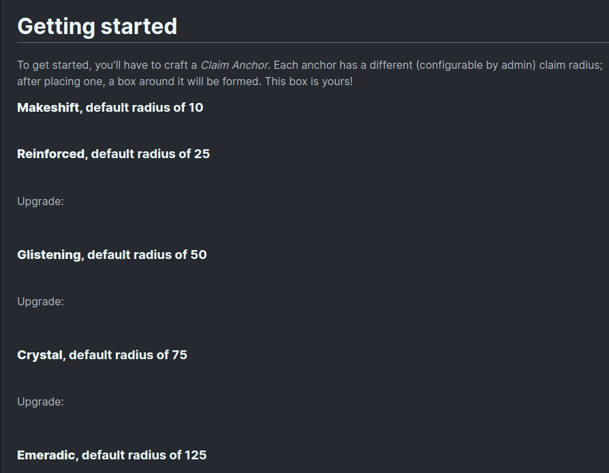
Task: Click the "default radius of 75" text
Action: coord(128,355)
